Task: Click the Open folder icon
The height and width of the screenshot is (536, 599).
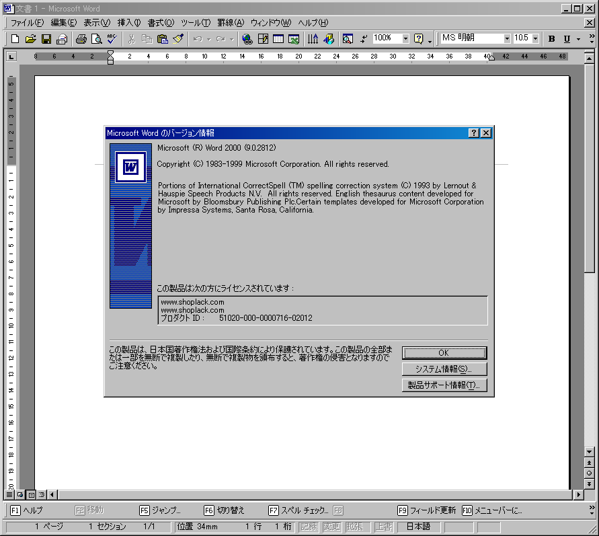Action: pos(31,39)
